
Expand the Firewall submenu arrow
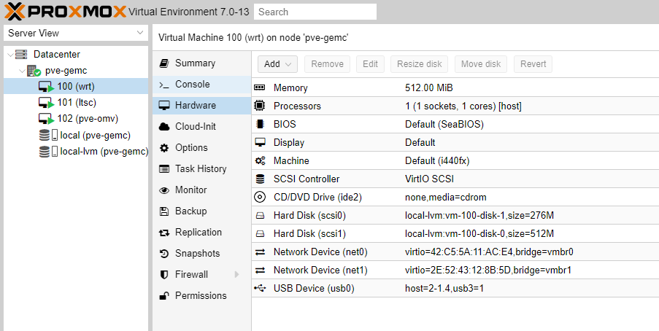click(x=236, y=275)
